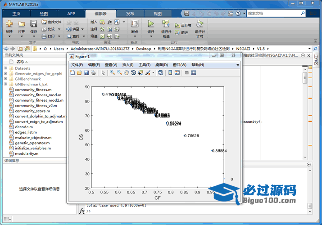The width and height of the screenshot is (322, 225).
Task: Open dropdown arrow under Save (保存)
Action: (34, 36)
